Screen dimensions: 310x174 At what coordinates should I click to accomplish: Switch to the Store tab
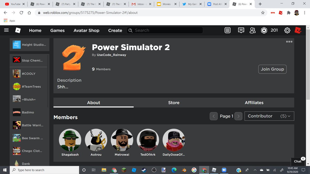click(x=174, y=103)
